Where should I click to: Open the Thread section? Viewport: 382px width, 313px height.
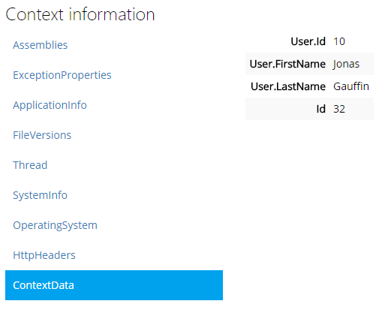[x=30, y=165]
